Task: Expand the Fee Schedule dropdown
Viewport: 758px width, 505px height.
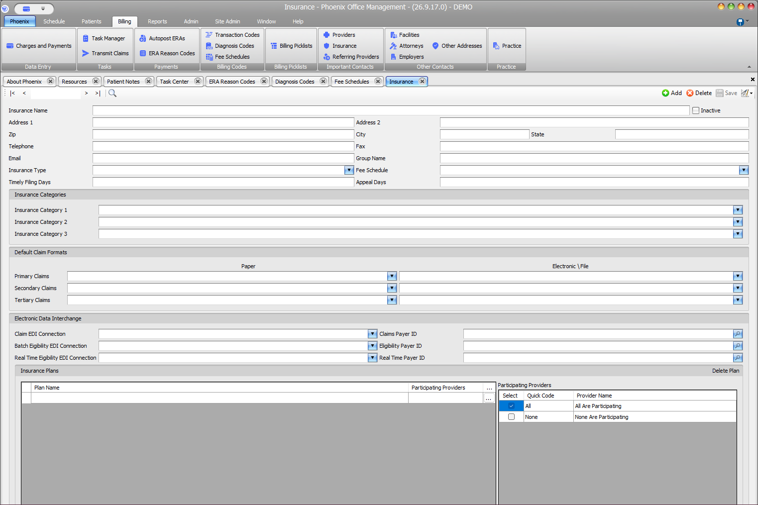Action: coord(744,170)
